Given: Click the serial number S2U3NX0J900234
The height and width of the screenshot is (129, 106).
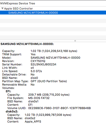Looking at the screenshot, I should 44,64.
